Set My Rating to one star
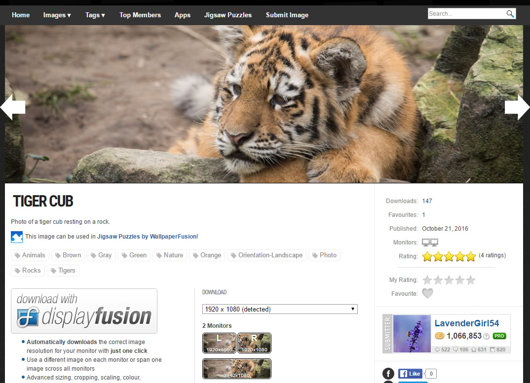This screenshot has width=530, height=383. coord(427,280)
